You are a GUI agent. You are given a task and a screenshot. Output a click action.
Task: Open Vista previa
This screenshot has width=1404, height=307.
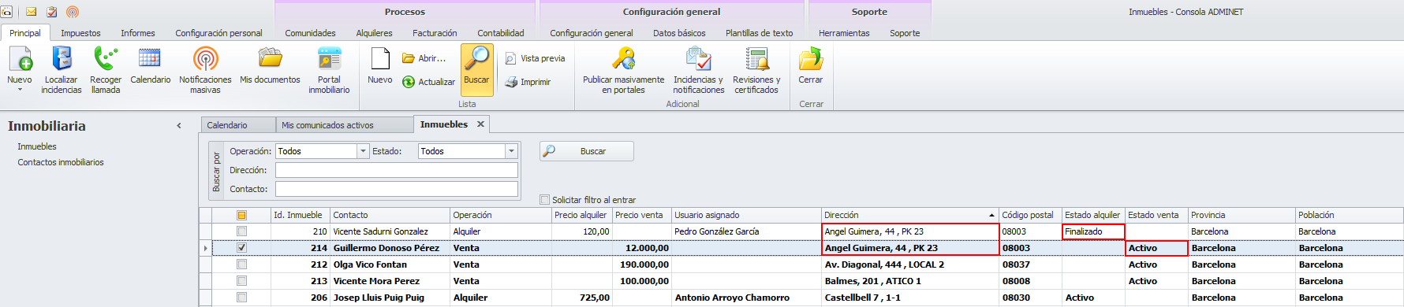click(x=535, y=58)
